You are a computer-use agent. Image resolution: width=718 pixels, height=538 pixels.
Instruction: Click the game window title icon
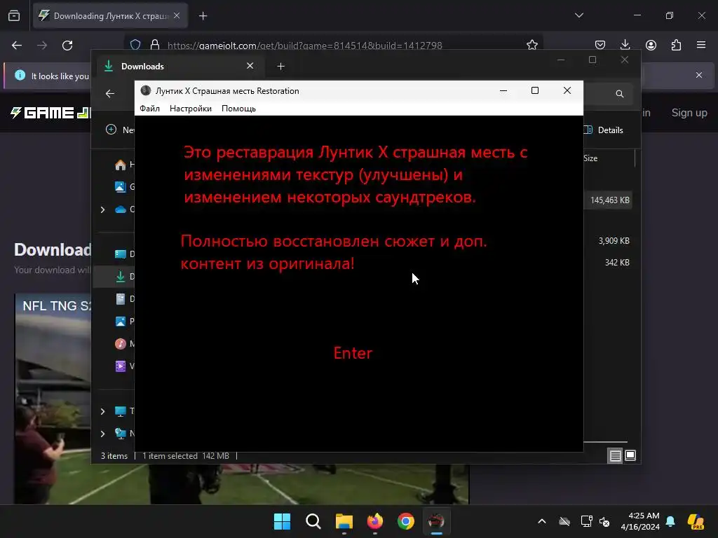tap(146, 90)
